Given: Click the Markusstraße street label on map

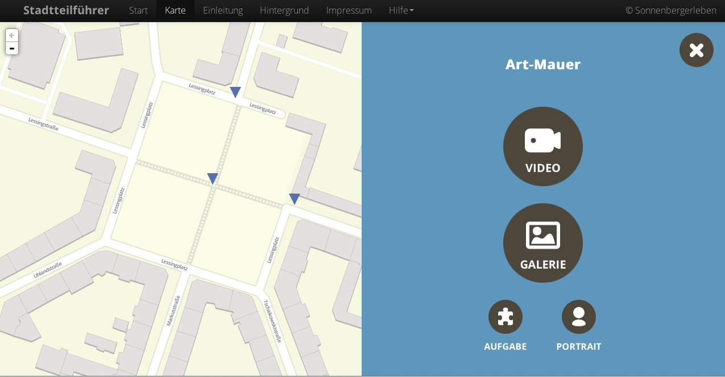Looking at the screenshot, I should pyautogui.click(x=173, y=311).
